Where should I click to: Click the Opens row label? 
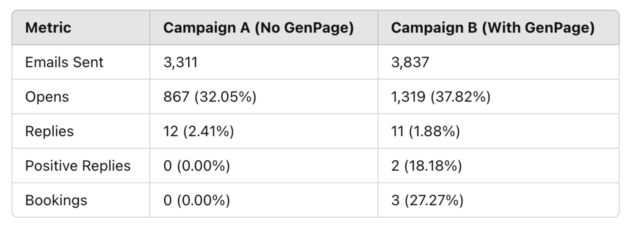[47, 97]
